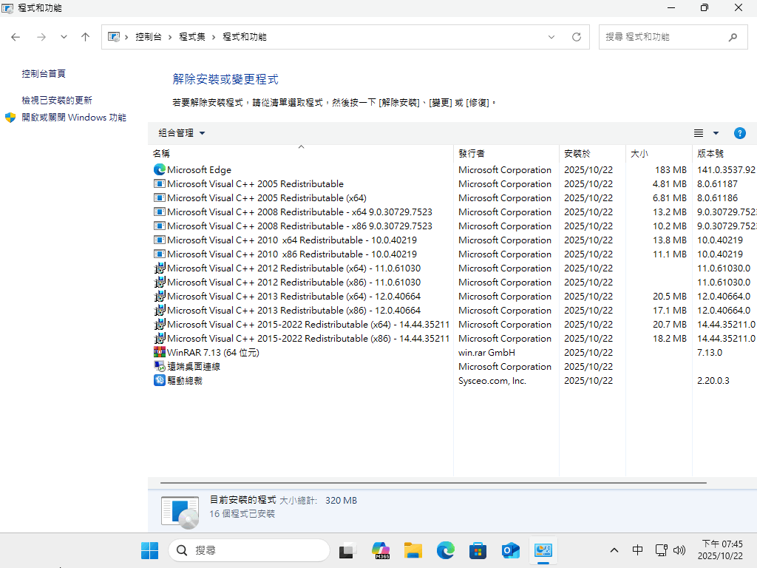Click the blue help question mark icon
This screenshot has width=757, height=568.
739,133
